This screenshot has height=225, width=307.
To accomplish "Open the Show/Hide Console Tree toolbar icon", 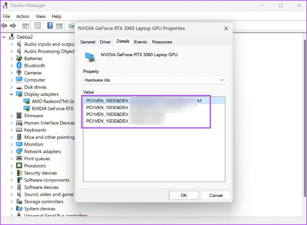I will click(25, 25).
